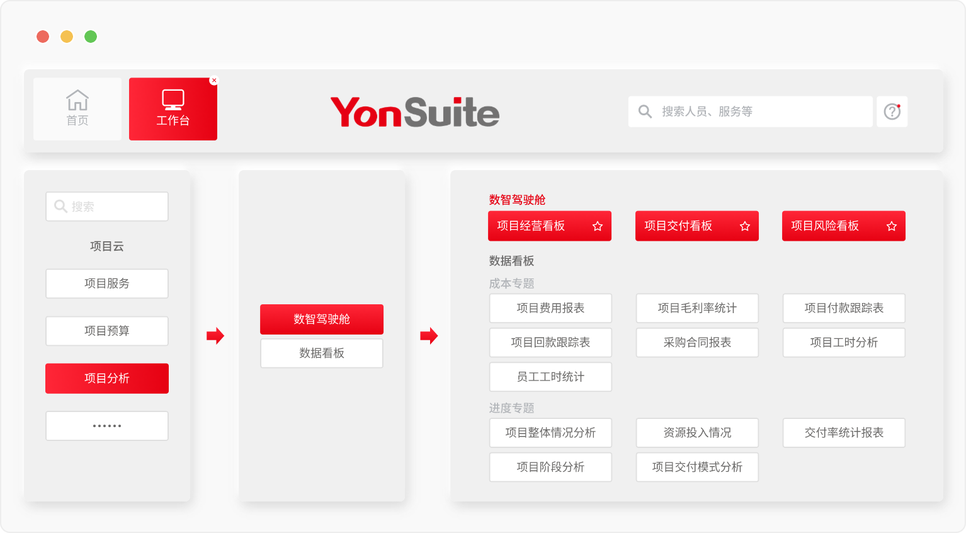
Task: Expand the more options ······ item
Action: pos(107,426)
